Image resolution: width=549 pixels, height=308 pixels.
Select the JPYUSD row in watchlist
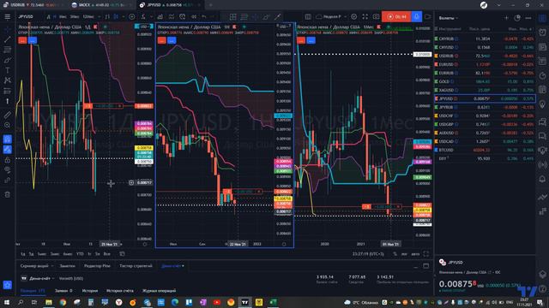pyautogui.click(x=485, y=98)
